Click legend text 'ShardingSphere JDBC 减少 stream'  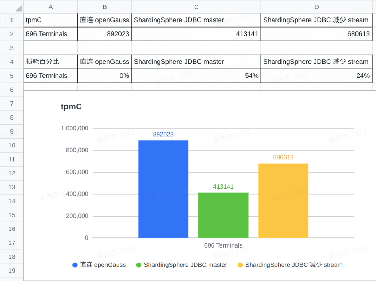point(294,265)
